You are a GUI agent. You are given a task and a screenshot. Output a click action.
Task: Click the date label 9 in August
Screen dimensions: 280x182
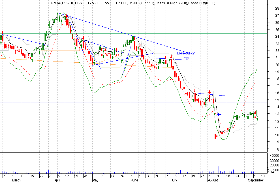[218, 176]
